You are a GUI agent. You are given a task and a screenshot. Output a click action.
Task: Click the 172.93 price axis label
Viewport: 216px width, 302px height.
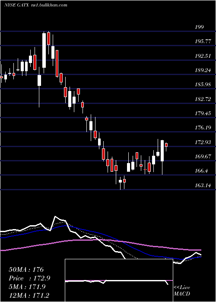click(x=203, y=142)
